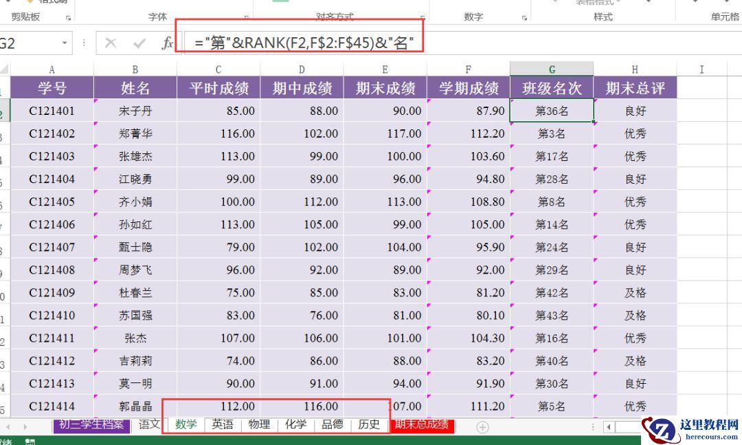The height and width of the screenshot is (445, 742).
Task: Click the Cancel (X) button in formula bar
Action: tap(111, 43)
